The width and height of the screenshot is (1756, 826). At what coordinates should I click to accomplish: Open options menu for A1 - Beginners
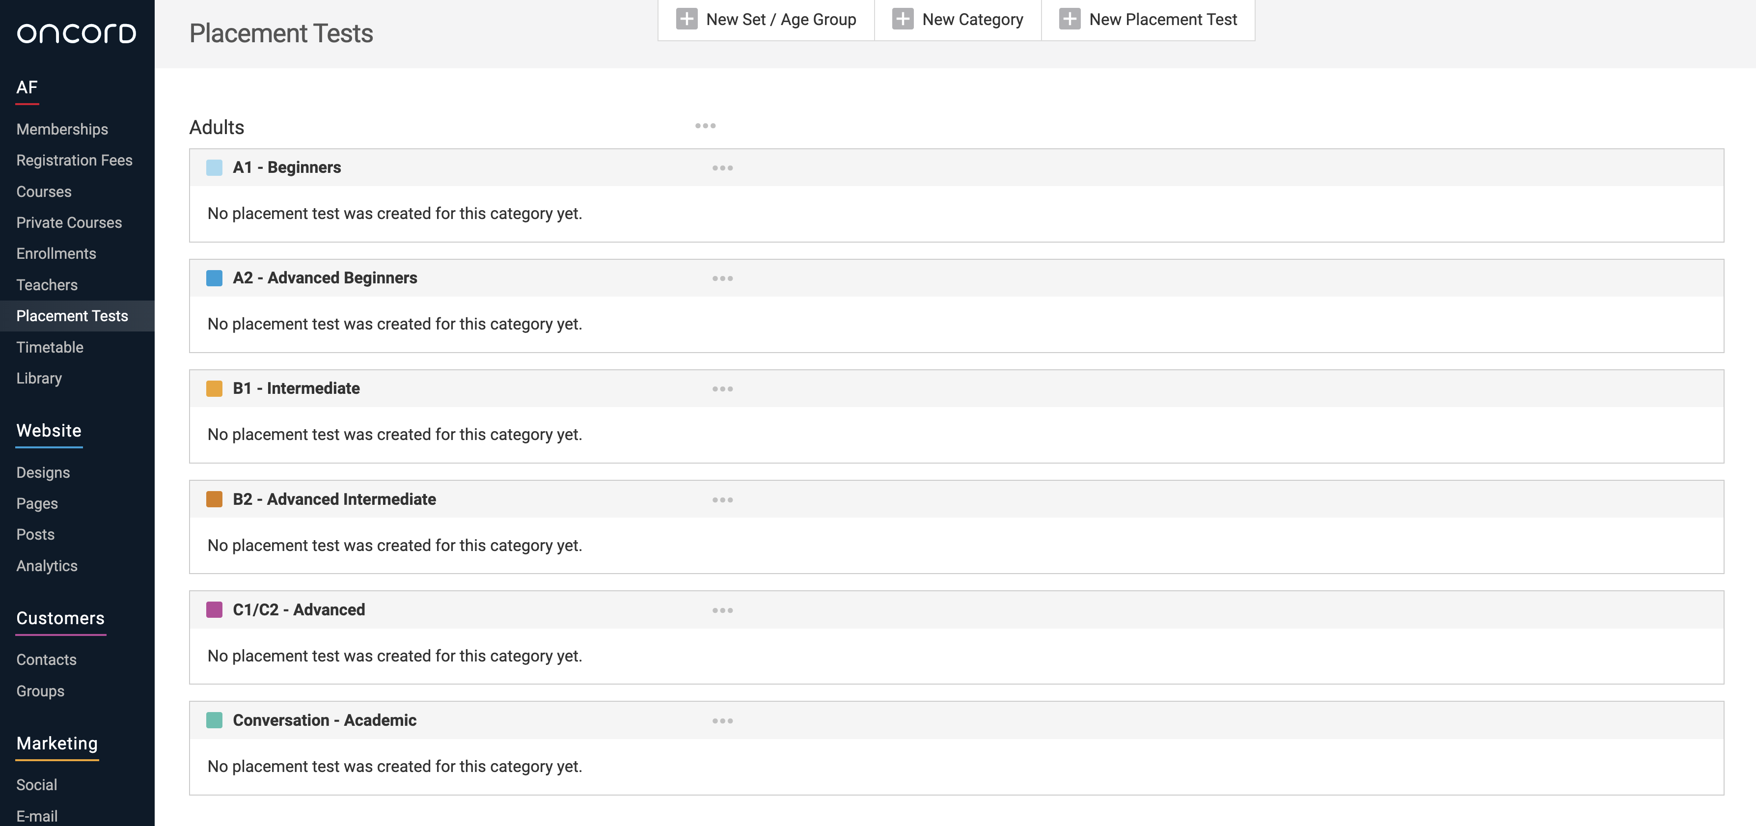pos(722,168)
